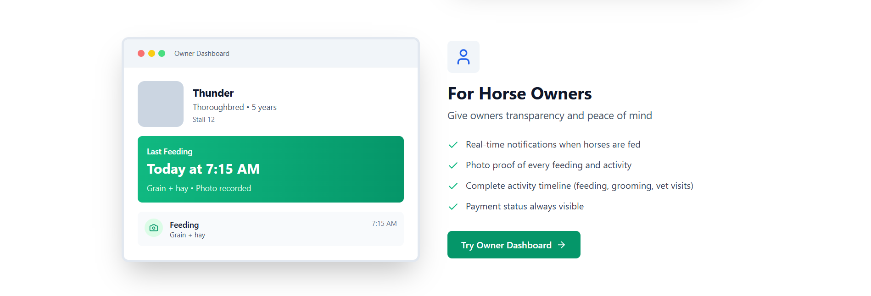Click the Stall 12 label
The height and width of the screenshot is (296, 871).
click(203, 119)
